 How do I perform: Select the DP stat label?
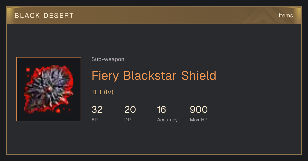[x=127, y=120]
